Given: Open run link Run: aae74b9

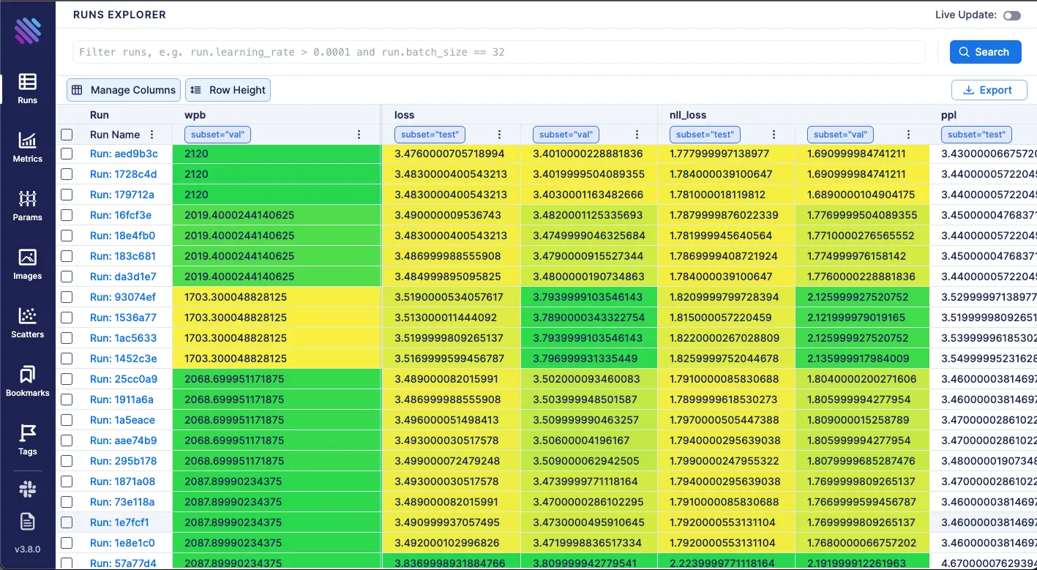Looking at the screenshot, I should tap(123, 440).
